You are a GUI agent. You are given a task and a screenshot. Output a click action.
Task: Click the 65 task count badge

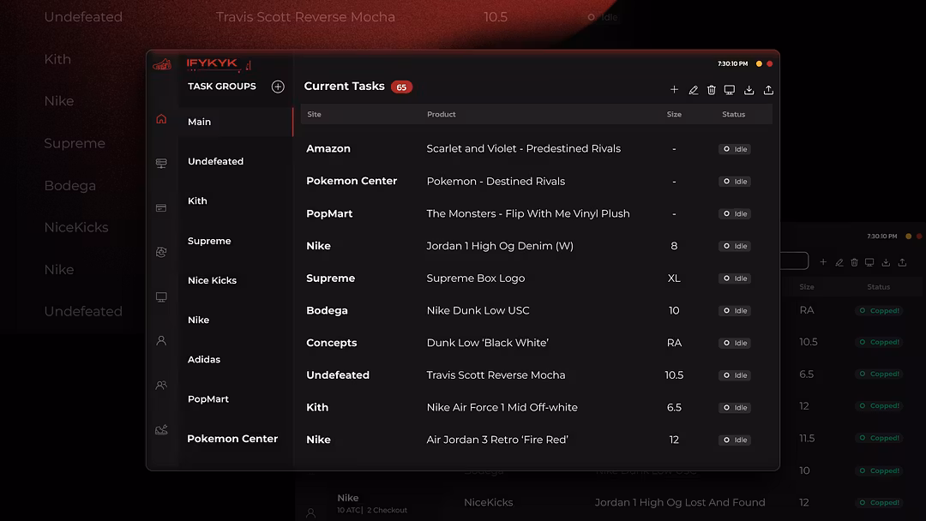click(x=401, y=87)
